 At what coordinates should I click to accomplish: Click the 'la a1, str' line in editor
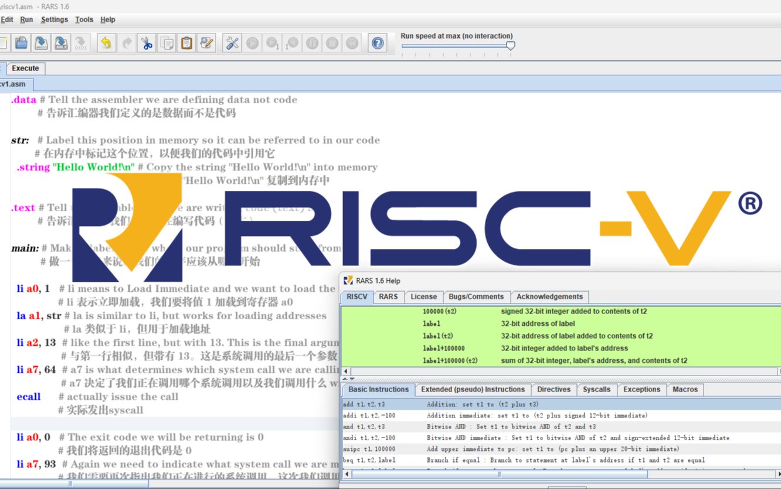coord(39,316)
